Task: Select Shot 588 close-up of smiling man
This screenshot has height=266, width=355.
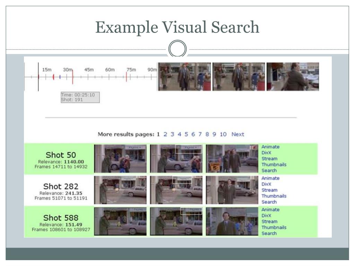Action: [232, 221]
